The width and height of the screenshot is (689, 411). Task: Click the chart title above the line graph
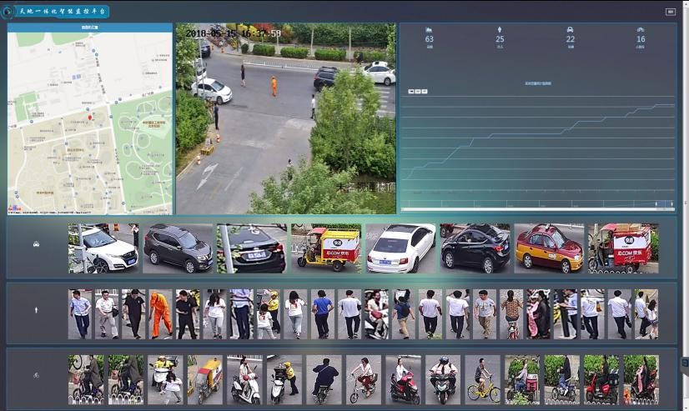coord(537,83)
